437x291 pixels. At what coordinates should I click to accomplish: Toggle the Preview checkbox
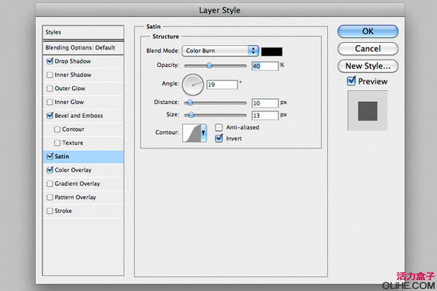(351, 81)
